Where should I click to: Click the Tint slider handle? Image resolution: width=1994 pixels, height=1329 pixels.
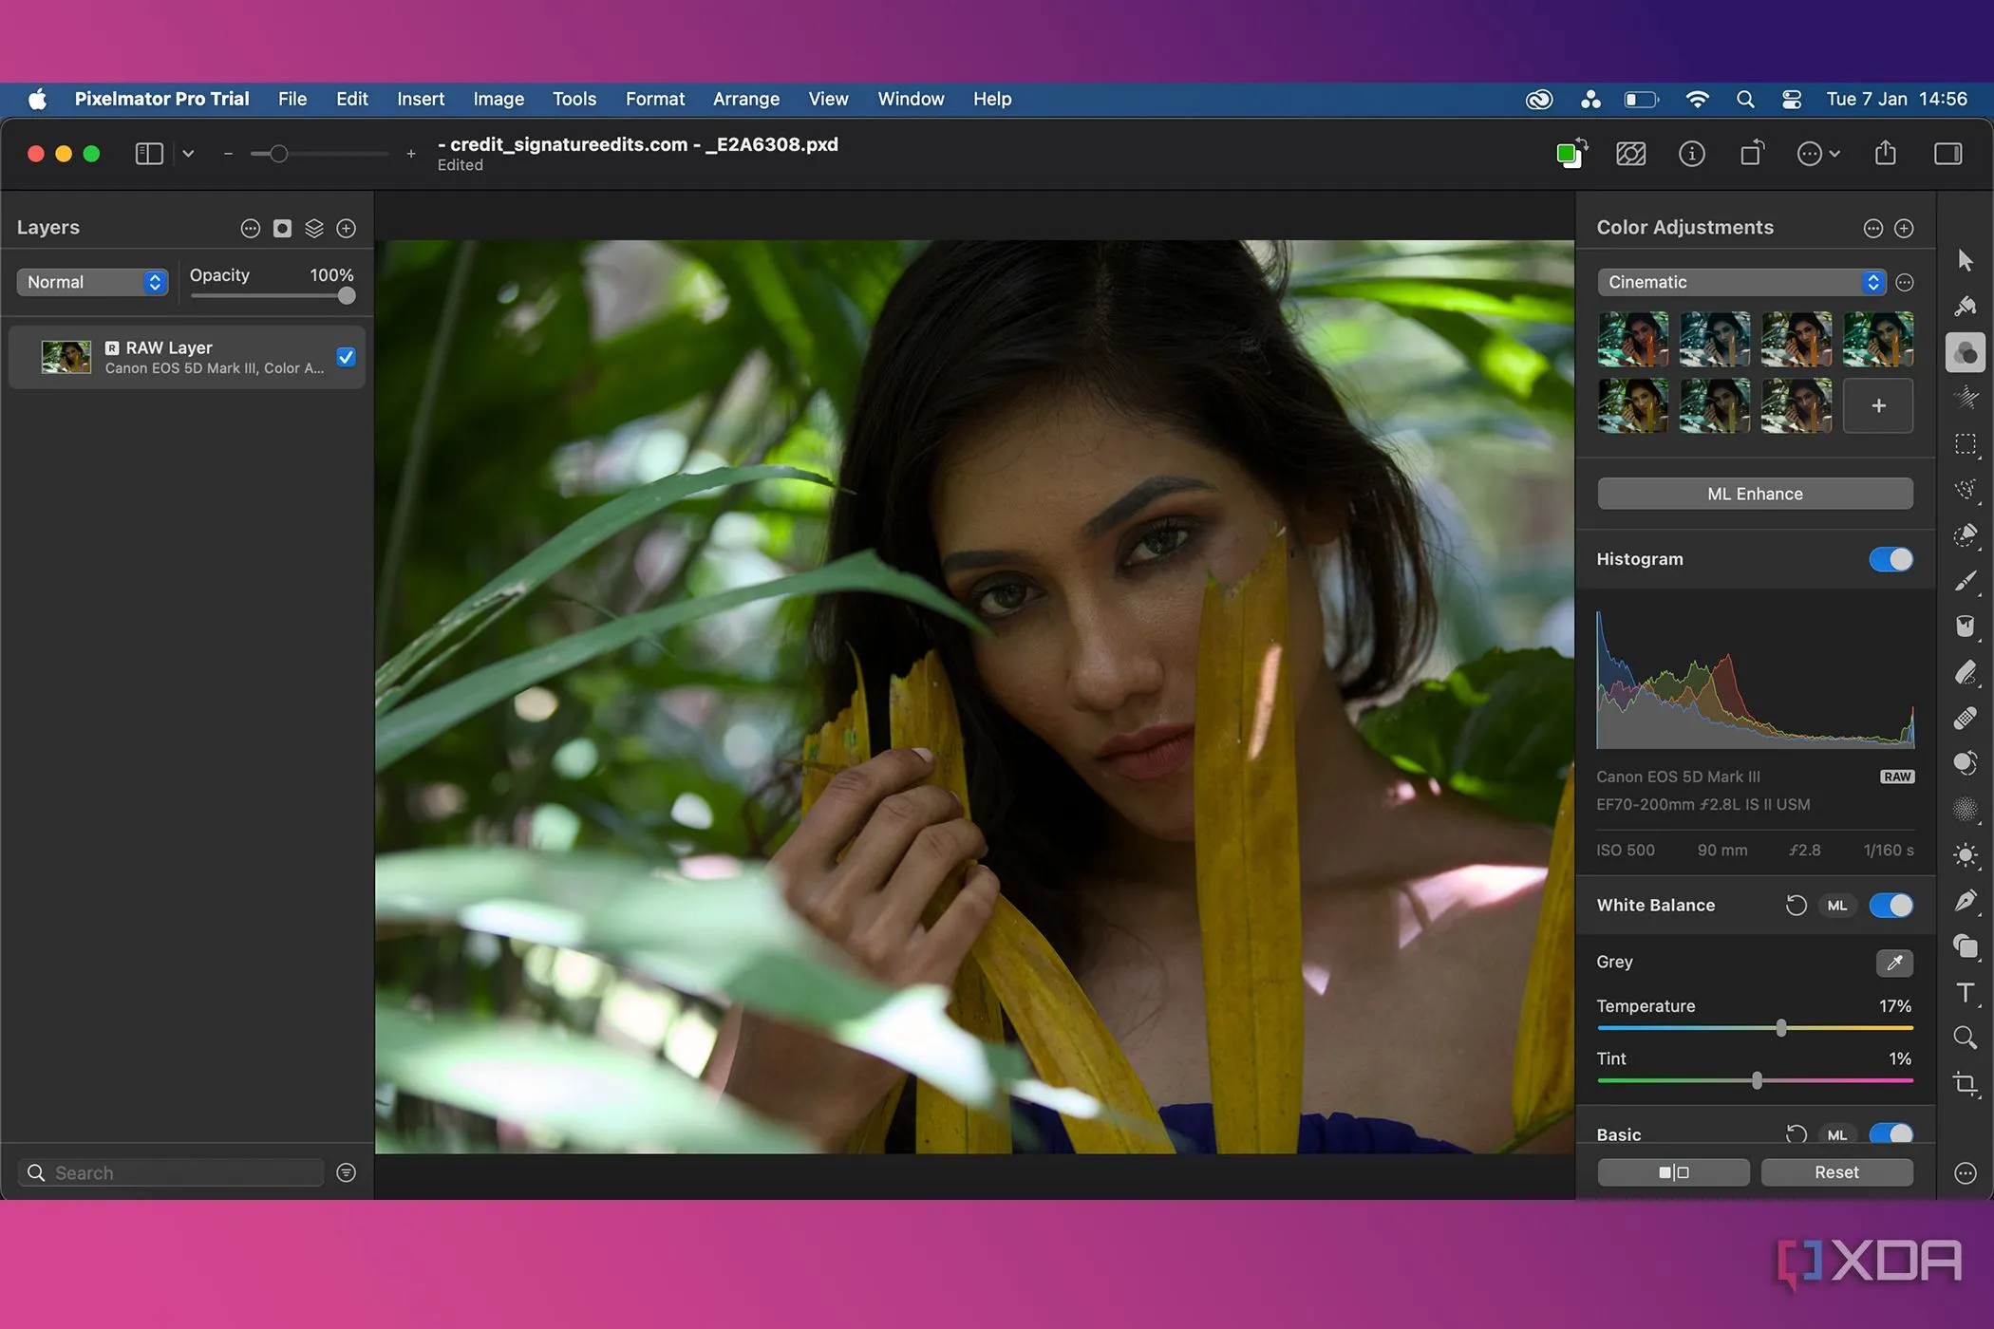[x=1757, y=1080]
